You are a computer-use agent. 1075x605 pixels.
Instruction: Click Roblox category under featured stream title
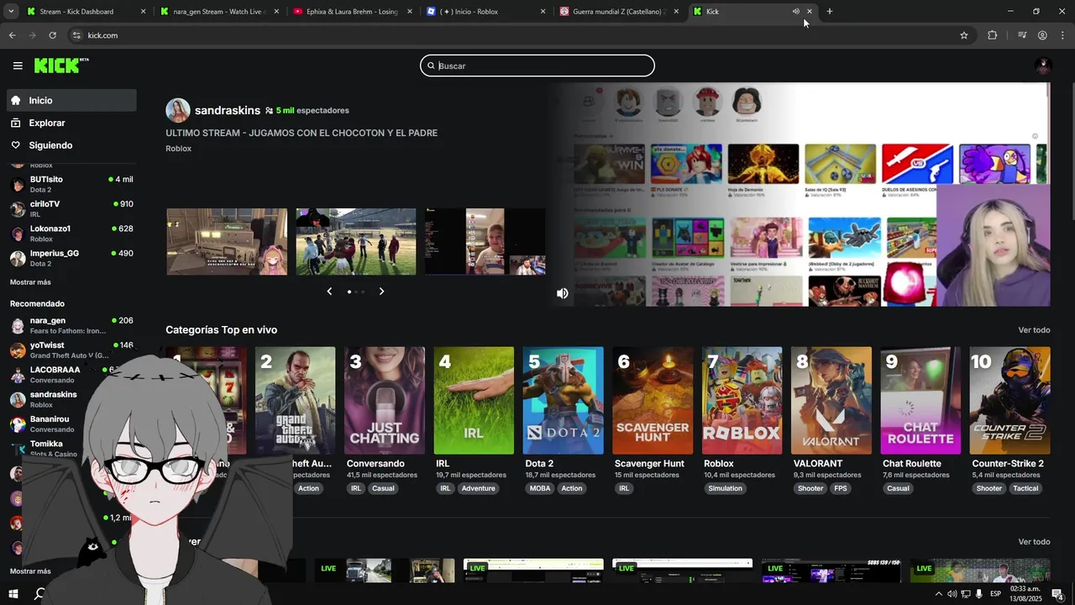(x=179, y=149)
